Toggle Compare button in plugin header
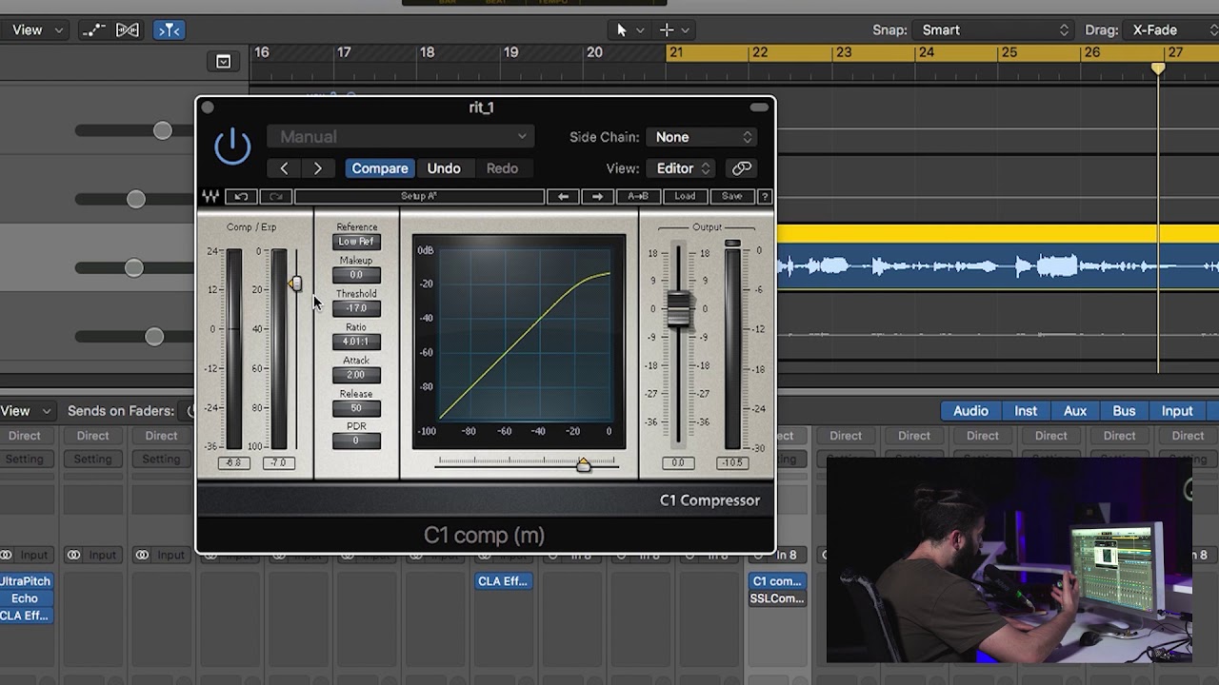 [x=380, y=168]
